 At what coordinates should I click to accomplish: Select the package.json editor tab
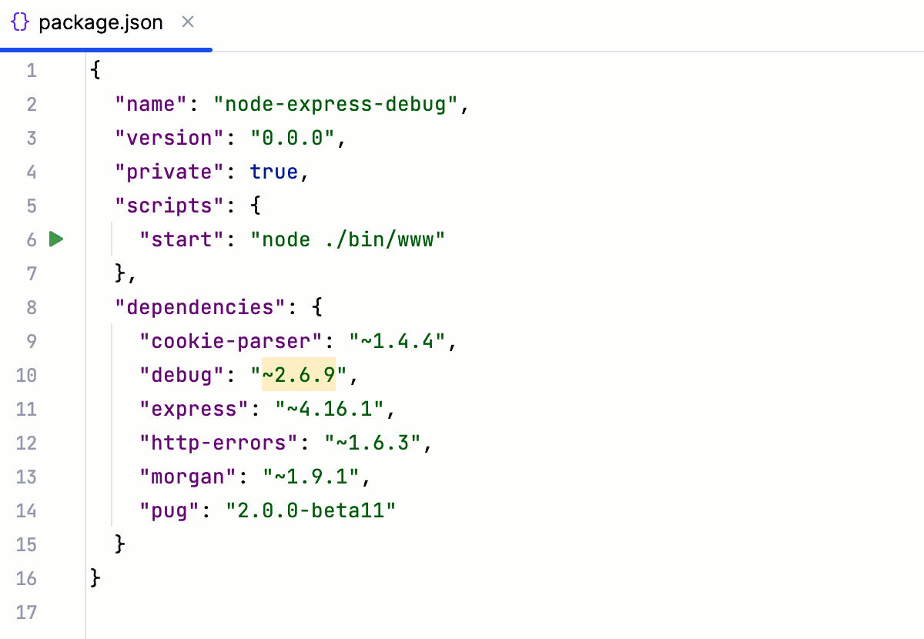[100, 22]
